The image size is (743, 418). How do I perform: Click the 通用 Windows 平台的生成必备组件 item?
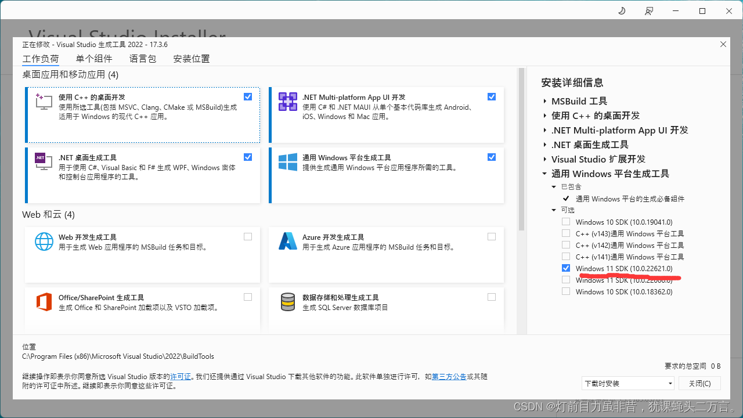click(630, 199)
